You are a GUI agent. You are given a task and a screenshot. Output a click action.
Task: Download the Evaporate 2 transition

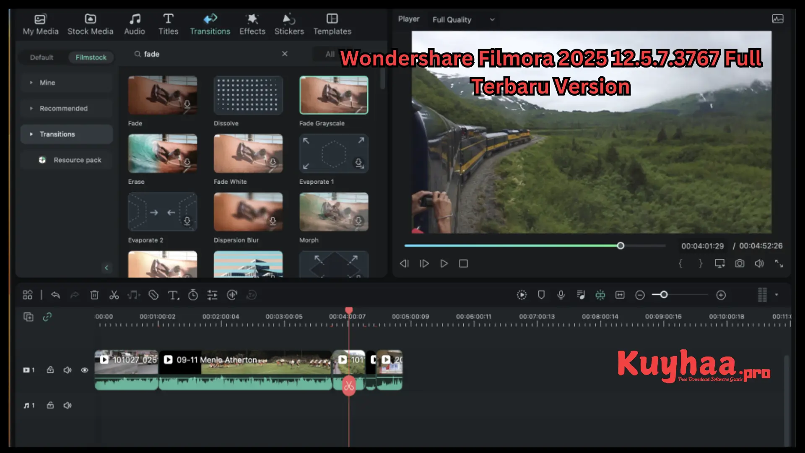[x=187, y=221]
